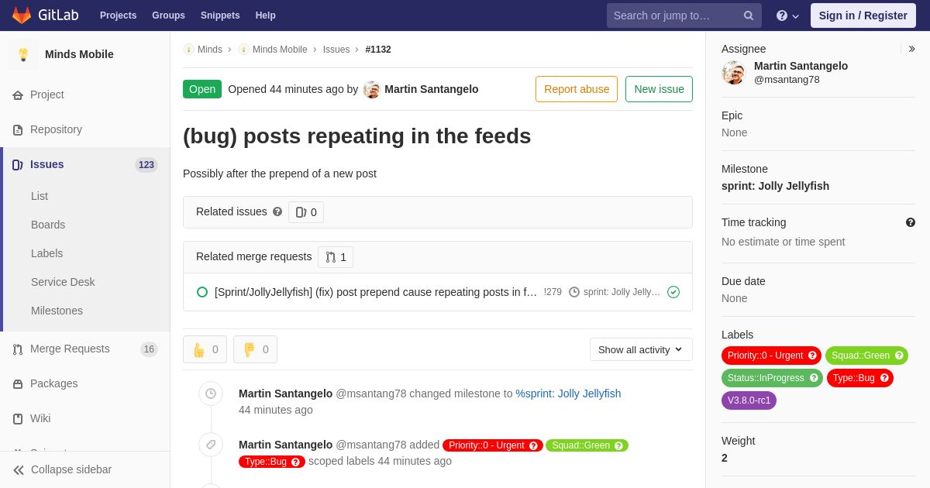Image resolution: width=930 pixels, height=488 pixels.
Task: Click the Minds Mobile project title
Action: pyautogui.click(x=79, y=54)
